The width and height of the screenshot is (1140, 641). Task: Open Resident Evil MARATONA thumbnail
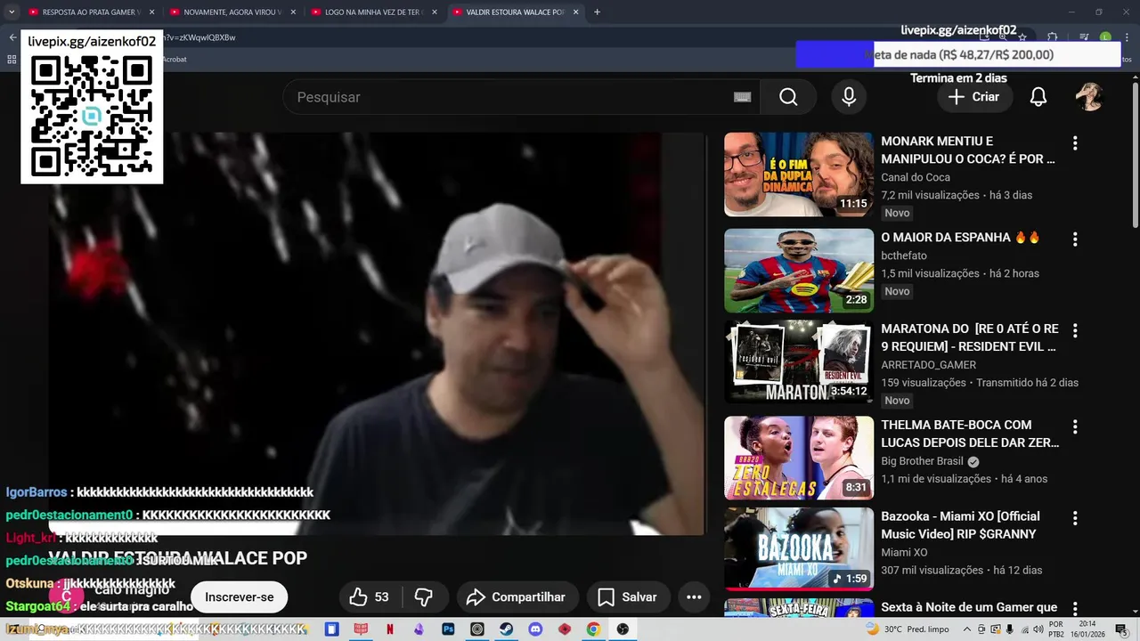click(x=799, y=362)
